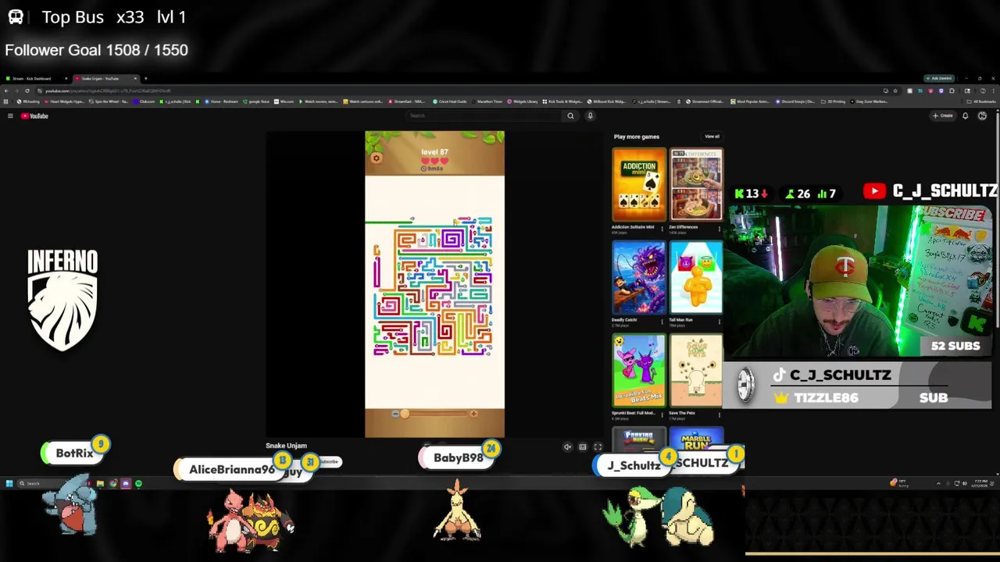Open YouTube account avatar menu
Image resolution: width=1000 pixels, height=562 pixels.
[983, 116]
